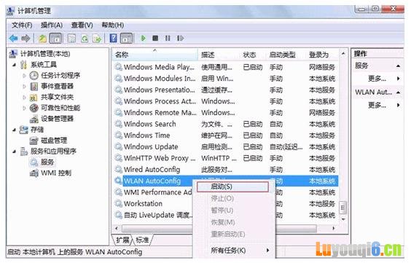Screen dimensions: 411x263
Task: Select the WMI Performance Ad service row
Action: [153, 192]
